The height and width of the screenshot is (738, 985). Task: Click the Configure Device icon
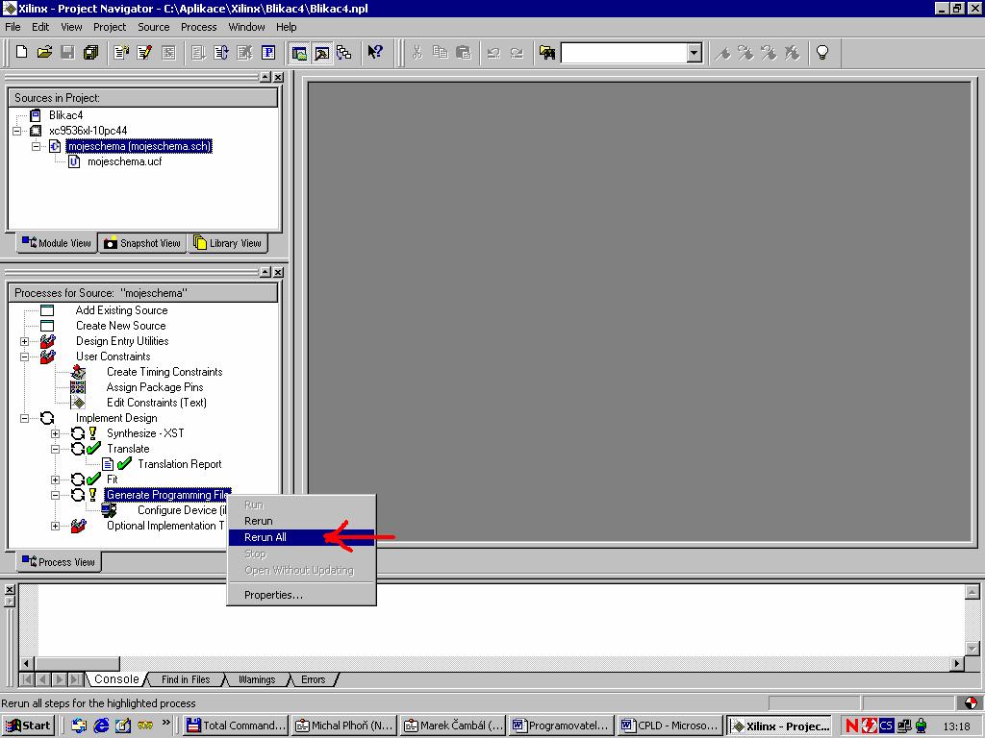(x=109, y=511)
